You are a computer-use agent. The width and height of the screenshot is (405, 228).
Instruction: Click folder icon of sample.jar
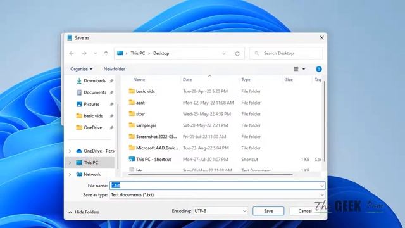click(x=132, y=125)
